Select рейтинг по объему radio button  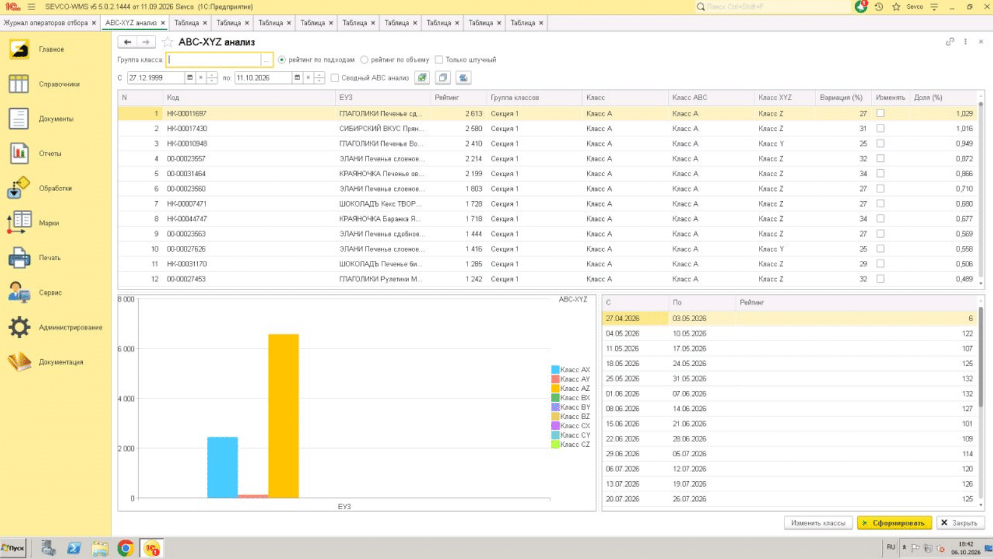(364, 60)
